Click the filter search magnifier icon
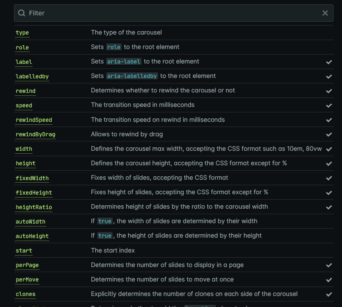342x307 pixels. (22, 13)
